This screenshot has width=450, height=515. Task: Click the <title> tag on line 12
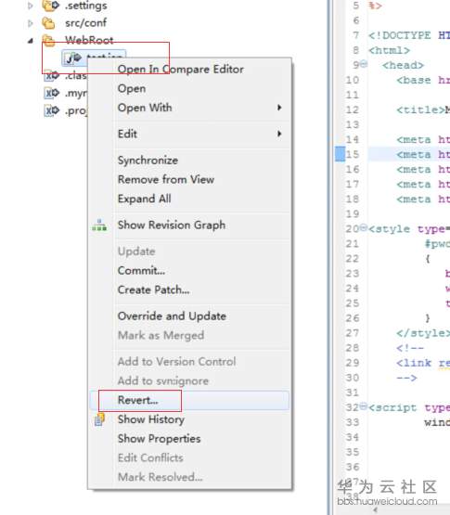[420, 109]
